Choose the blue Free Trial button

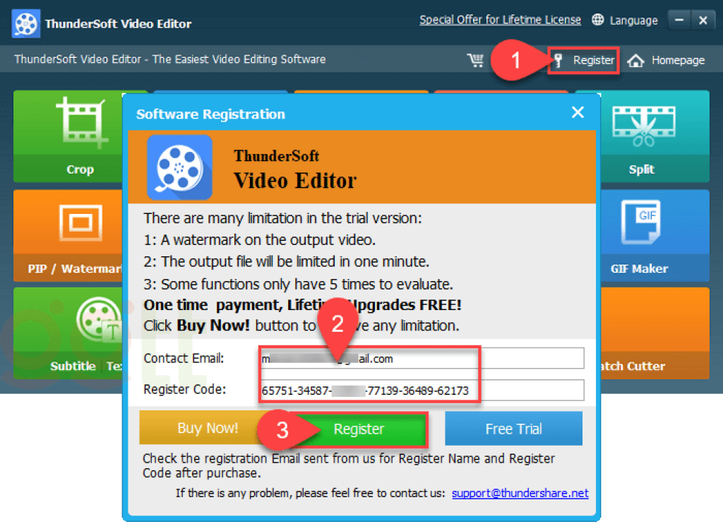point(513,429)
